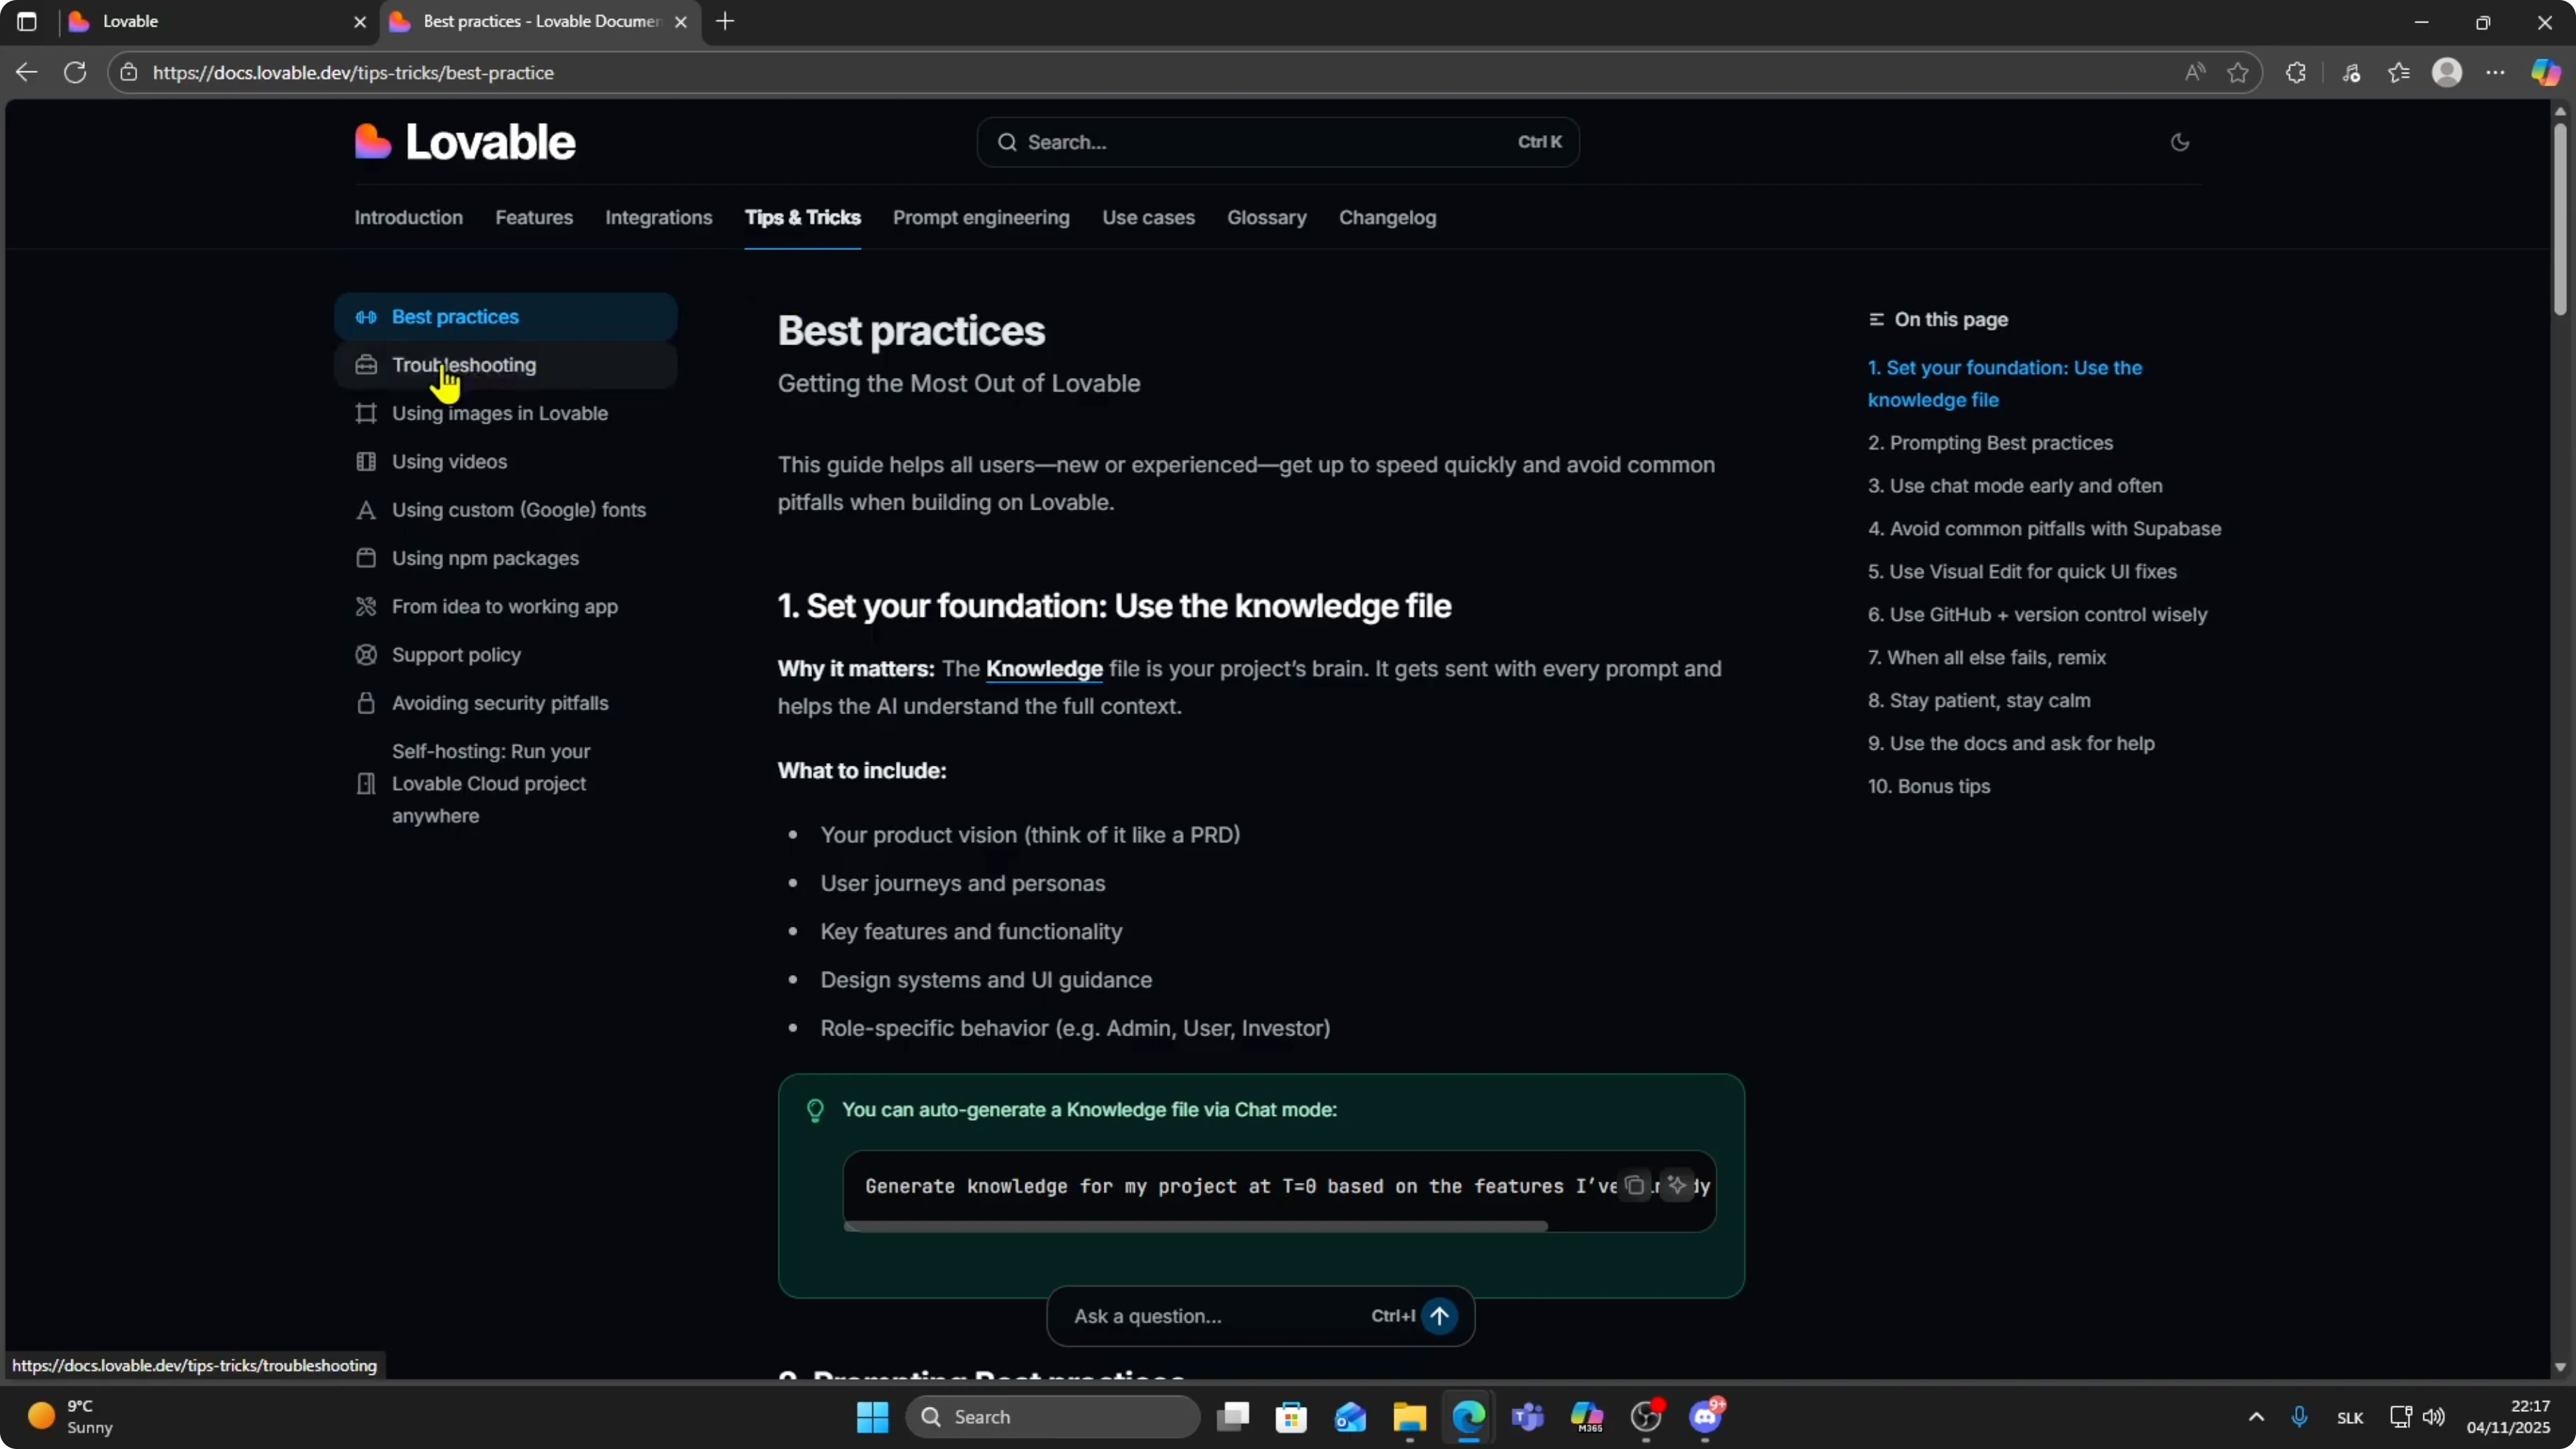
Task: Submit question with the up-arrow button
Action: [x=1439, y=1316]
